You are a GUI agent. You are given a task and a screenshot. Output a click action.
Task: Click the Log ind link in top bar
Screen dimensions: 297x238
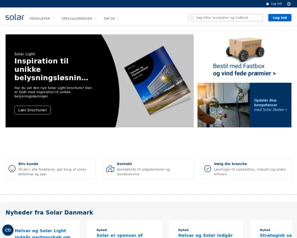(x=276, y=4)
